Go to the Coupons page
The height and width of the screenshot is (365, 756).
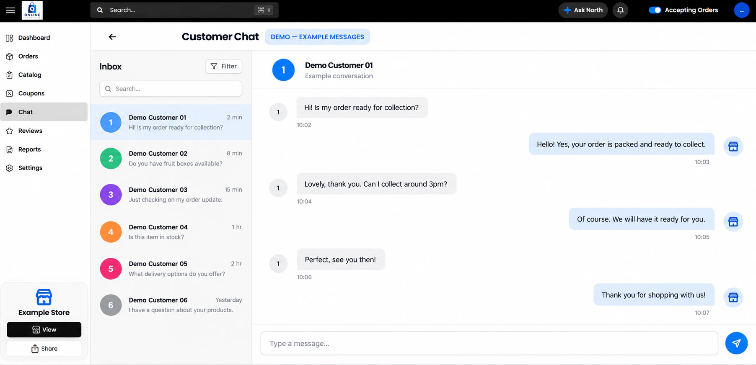click(44, 93)
